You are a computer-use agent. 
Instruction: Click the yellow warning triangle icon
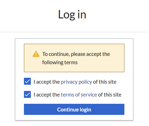tap(36, 54)
